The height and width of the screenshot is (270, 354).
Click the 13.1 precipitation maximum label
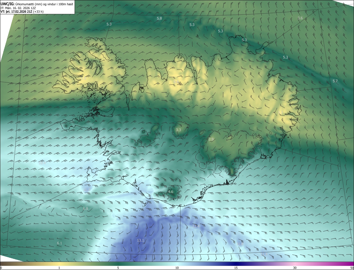tap(140, 240)
